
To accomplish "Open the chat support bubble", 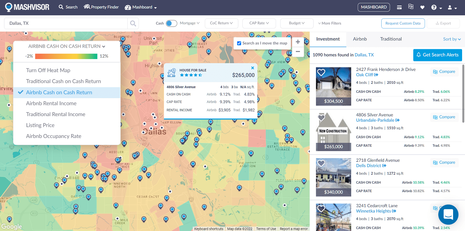I will coord(448,215).
